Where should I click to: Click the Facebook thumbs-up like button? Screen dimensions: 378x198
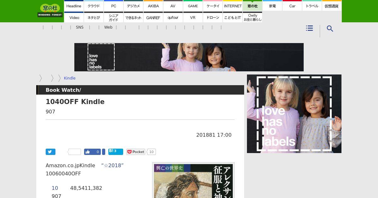click(x=92, y=152)
